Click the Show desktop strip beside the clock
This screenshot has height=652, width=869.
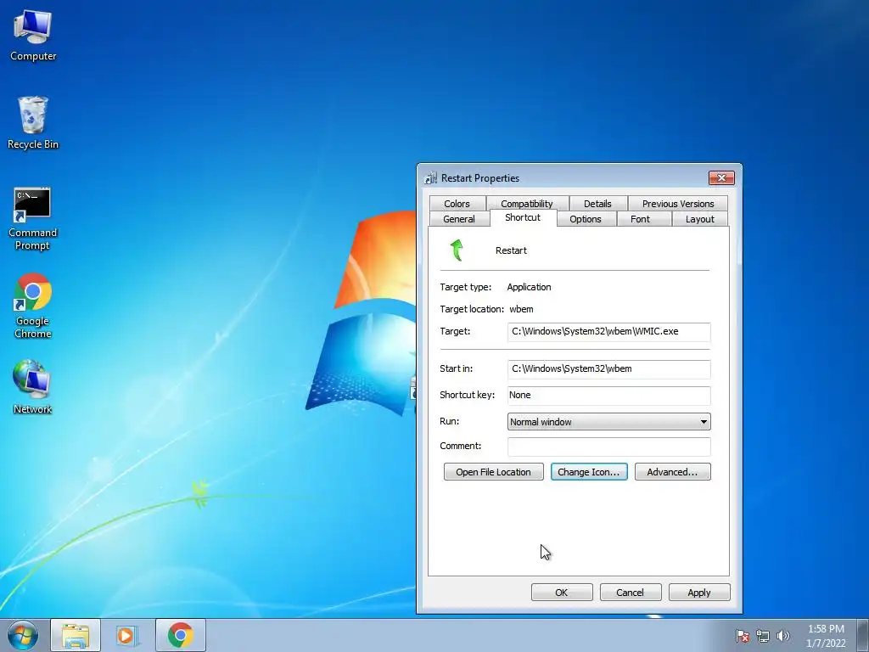point(863,635)
